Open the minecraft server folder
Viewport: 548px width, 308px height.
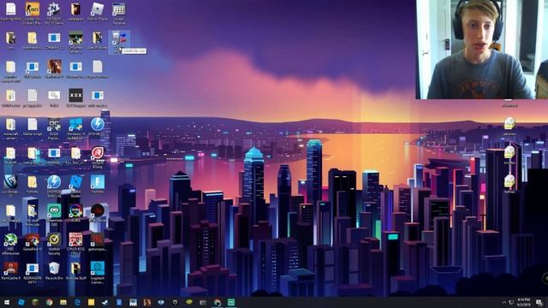click(x=10, y=128)
